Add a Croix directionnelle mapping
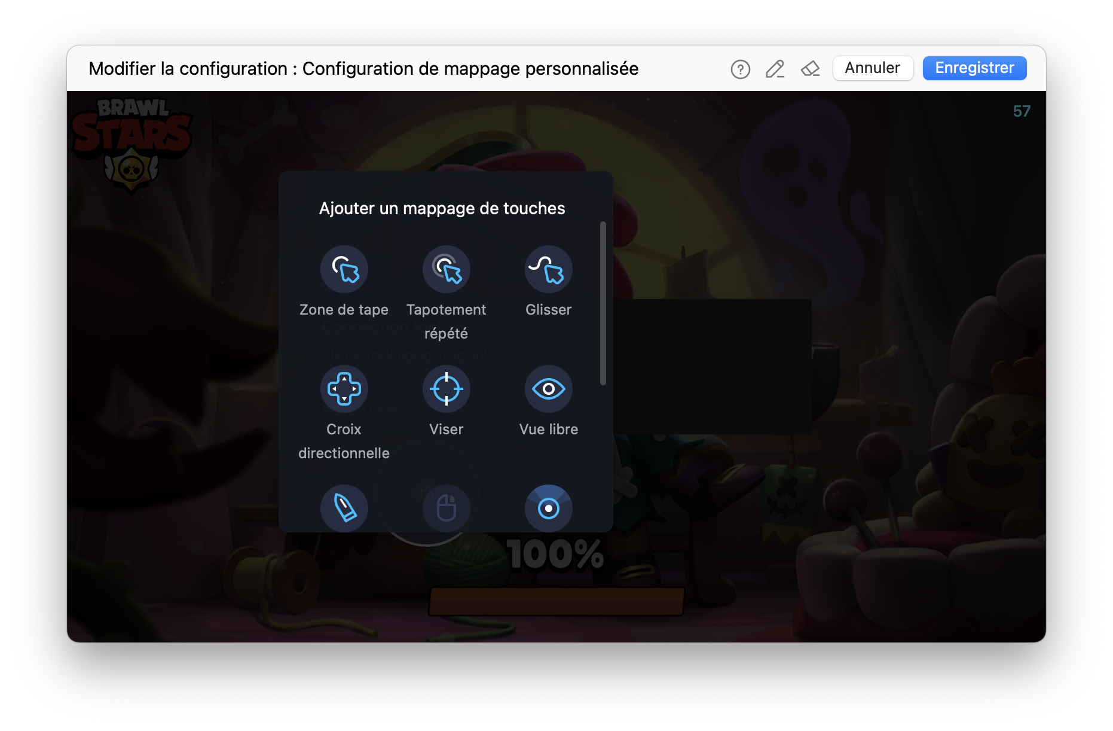Screen dimensions: 1113x731 pos(344,389)
